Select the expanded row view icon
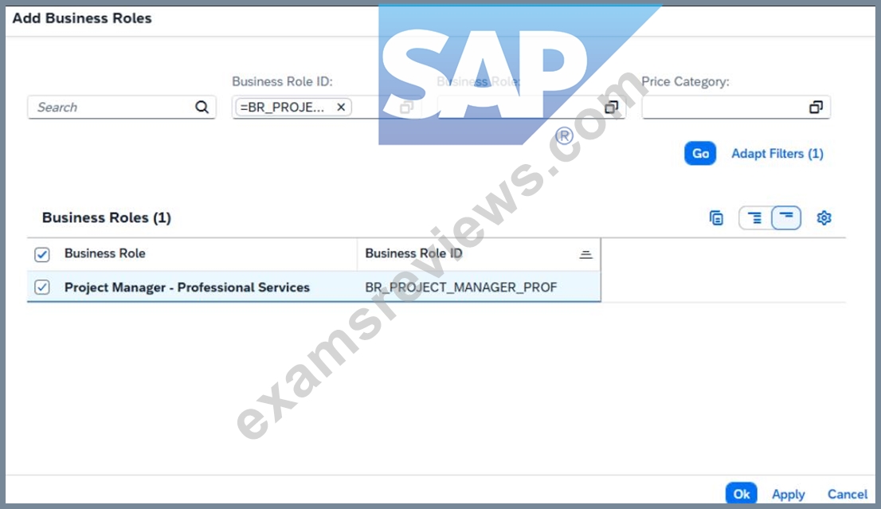Viewport: 881px width, 509px height. (x=755, y=218)
